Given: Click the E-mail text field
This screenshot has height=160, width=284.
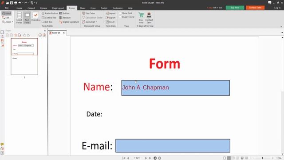Looking at the screenshot, I should click(173, 146).
